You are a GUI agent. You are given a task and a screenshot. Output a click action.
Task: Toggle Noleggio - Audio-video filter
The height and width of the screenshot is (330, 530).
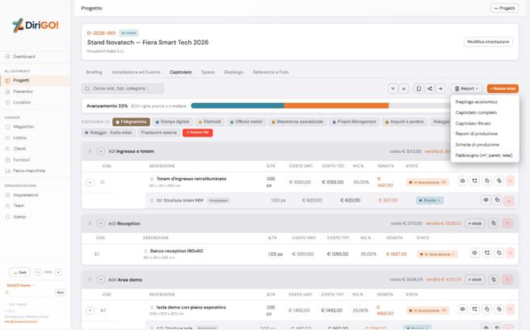(108, 133)
